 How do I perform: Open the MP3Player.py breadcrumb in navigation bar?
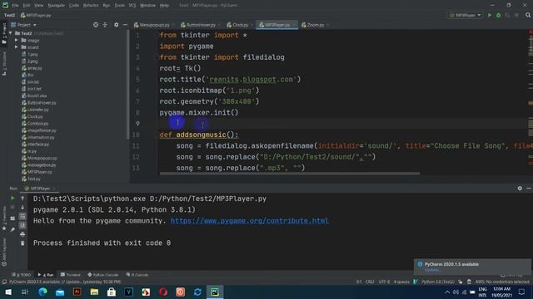[36, 15]
